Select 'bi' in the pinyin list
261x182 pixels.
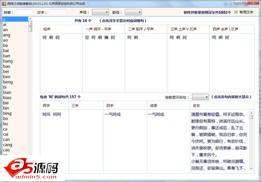(x=15, y=87)
